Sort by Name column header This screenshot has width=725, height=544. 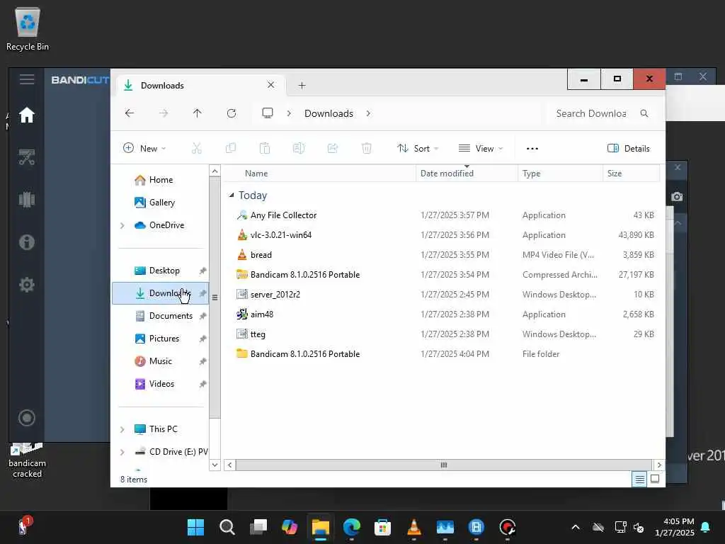coord(319,174)
